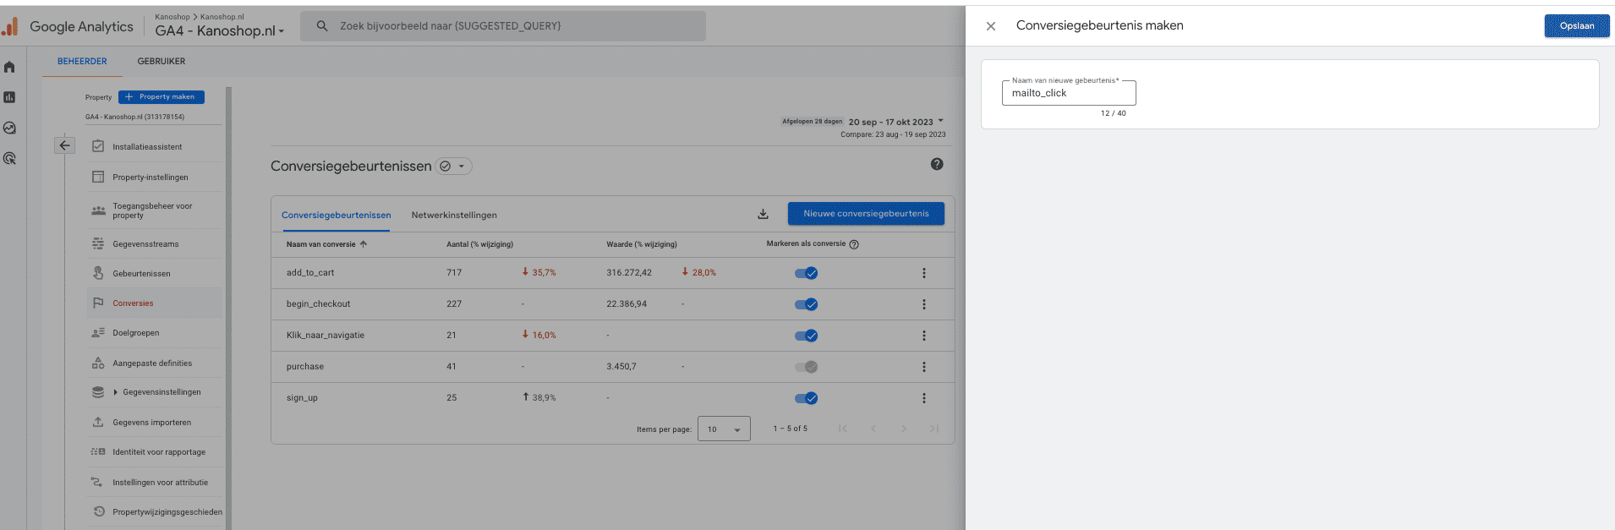
Task: Switch to the GEBRUIKER tab
Action: point(161,61)
